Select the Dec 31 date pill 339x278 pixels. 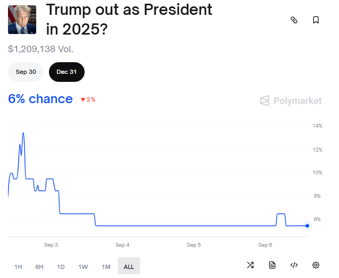[67, 72]
